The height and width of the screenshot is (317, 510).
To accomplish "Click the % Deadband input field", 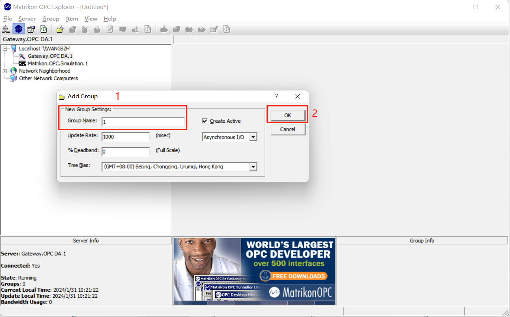I will coord(126,151).
